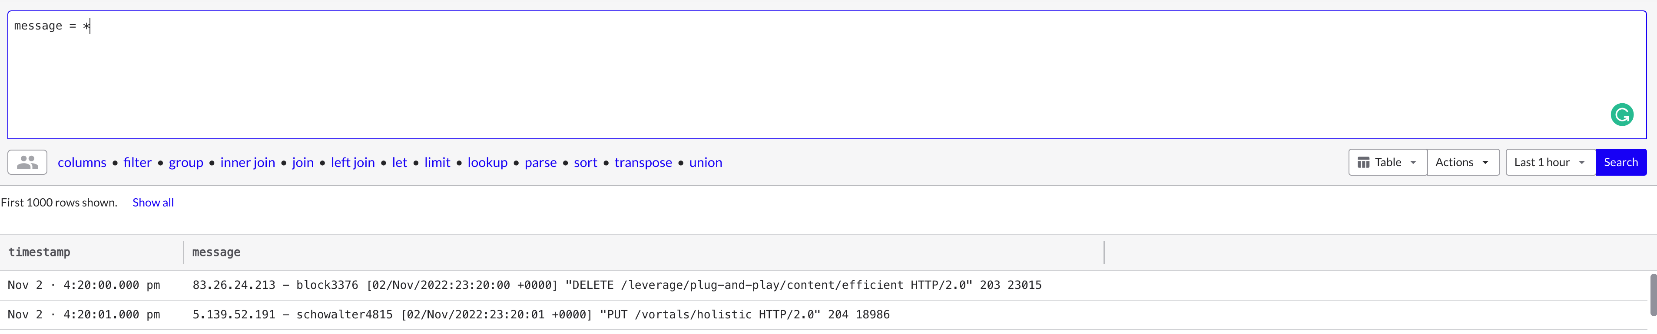1657x334 pixels.
Task: Insert the inner join operator
Action: (248, 163)
